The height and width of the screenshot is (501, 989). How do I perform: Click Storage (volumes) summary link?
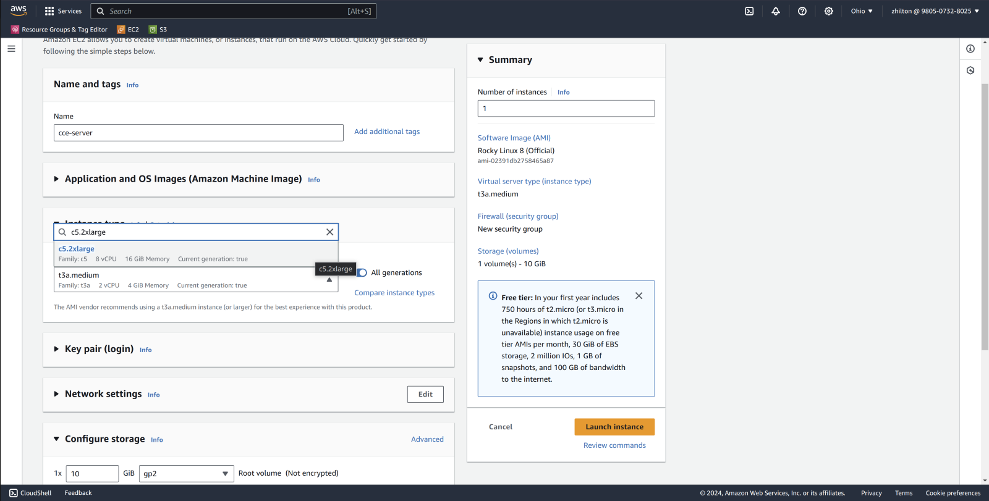[x=508, y=251]
